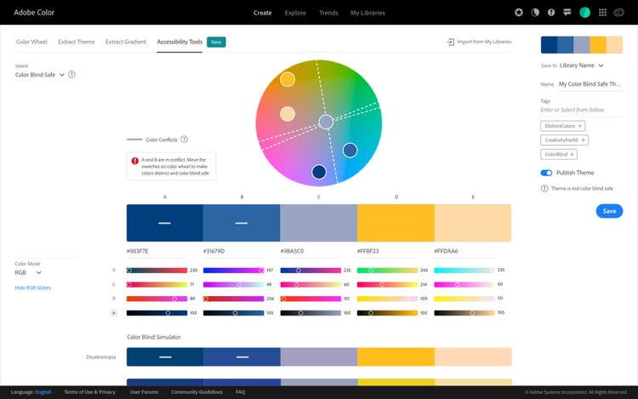Click the blue slider for swatch B
The height and width of the screenshot is (399, 638).
pos(234,299)
